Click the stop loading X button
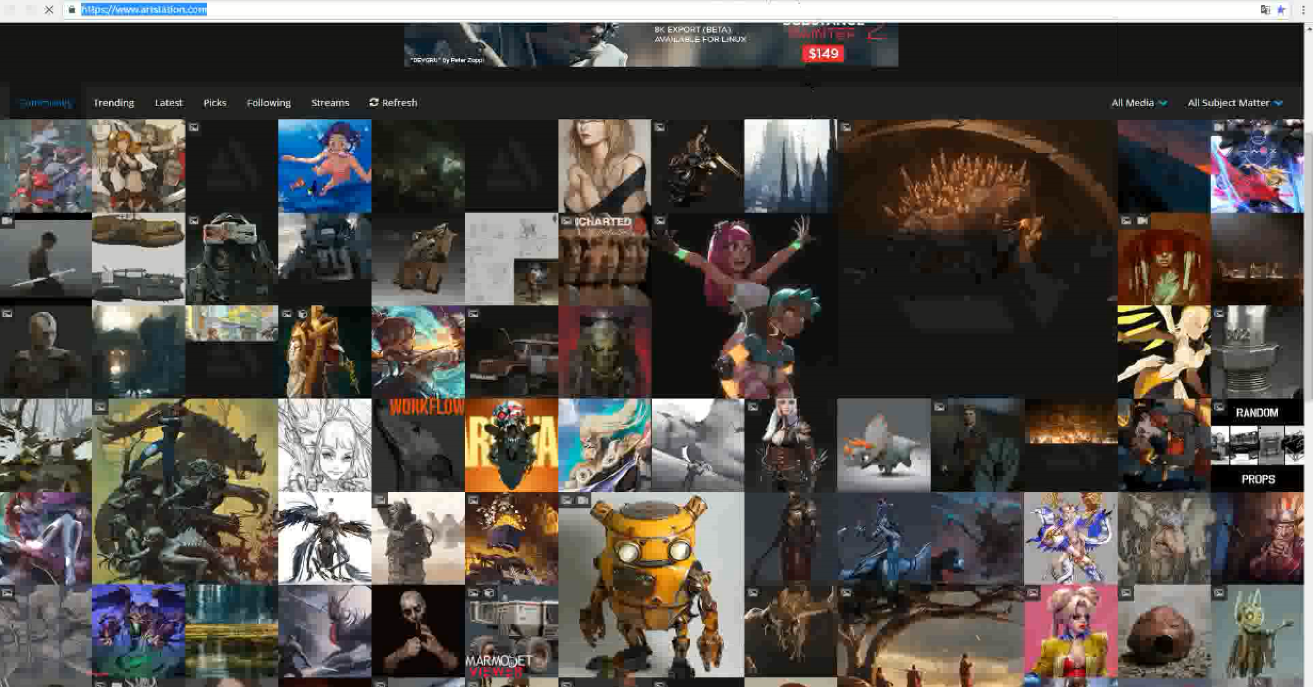This screenshot has width=1313, height=687. (49, 10)
